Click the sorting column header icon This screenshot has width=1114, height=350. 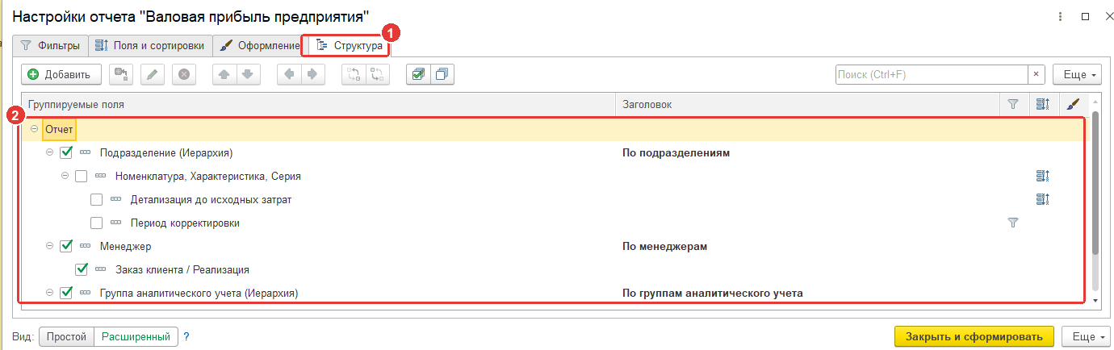[x=1042, y=104]
